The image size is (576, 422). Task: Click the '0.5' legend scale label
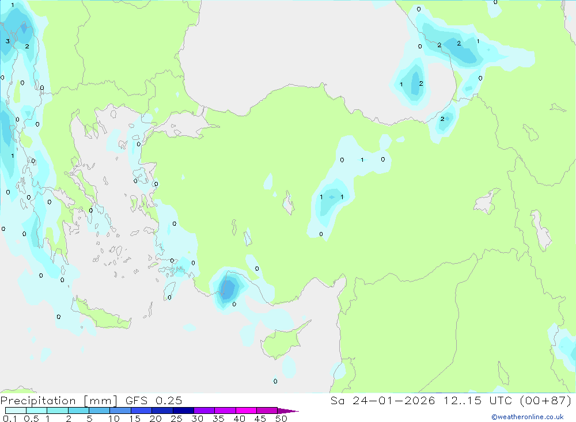(31, 419)
